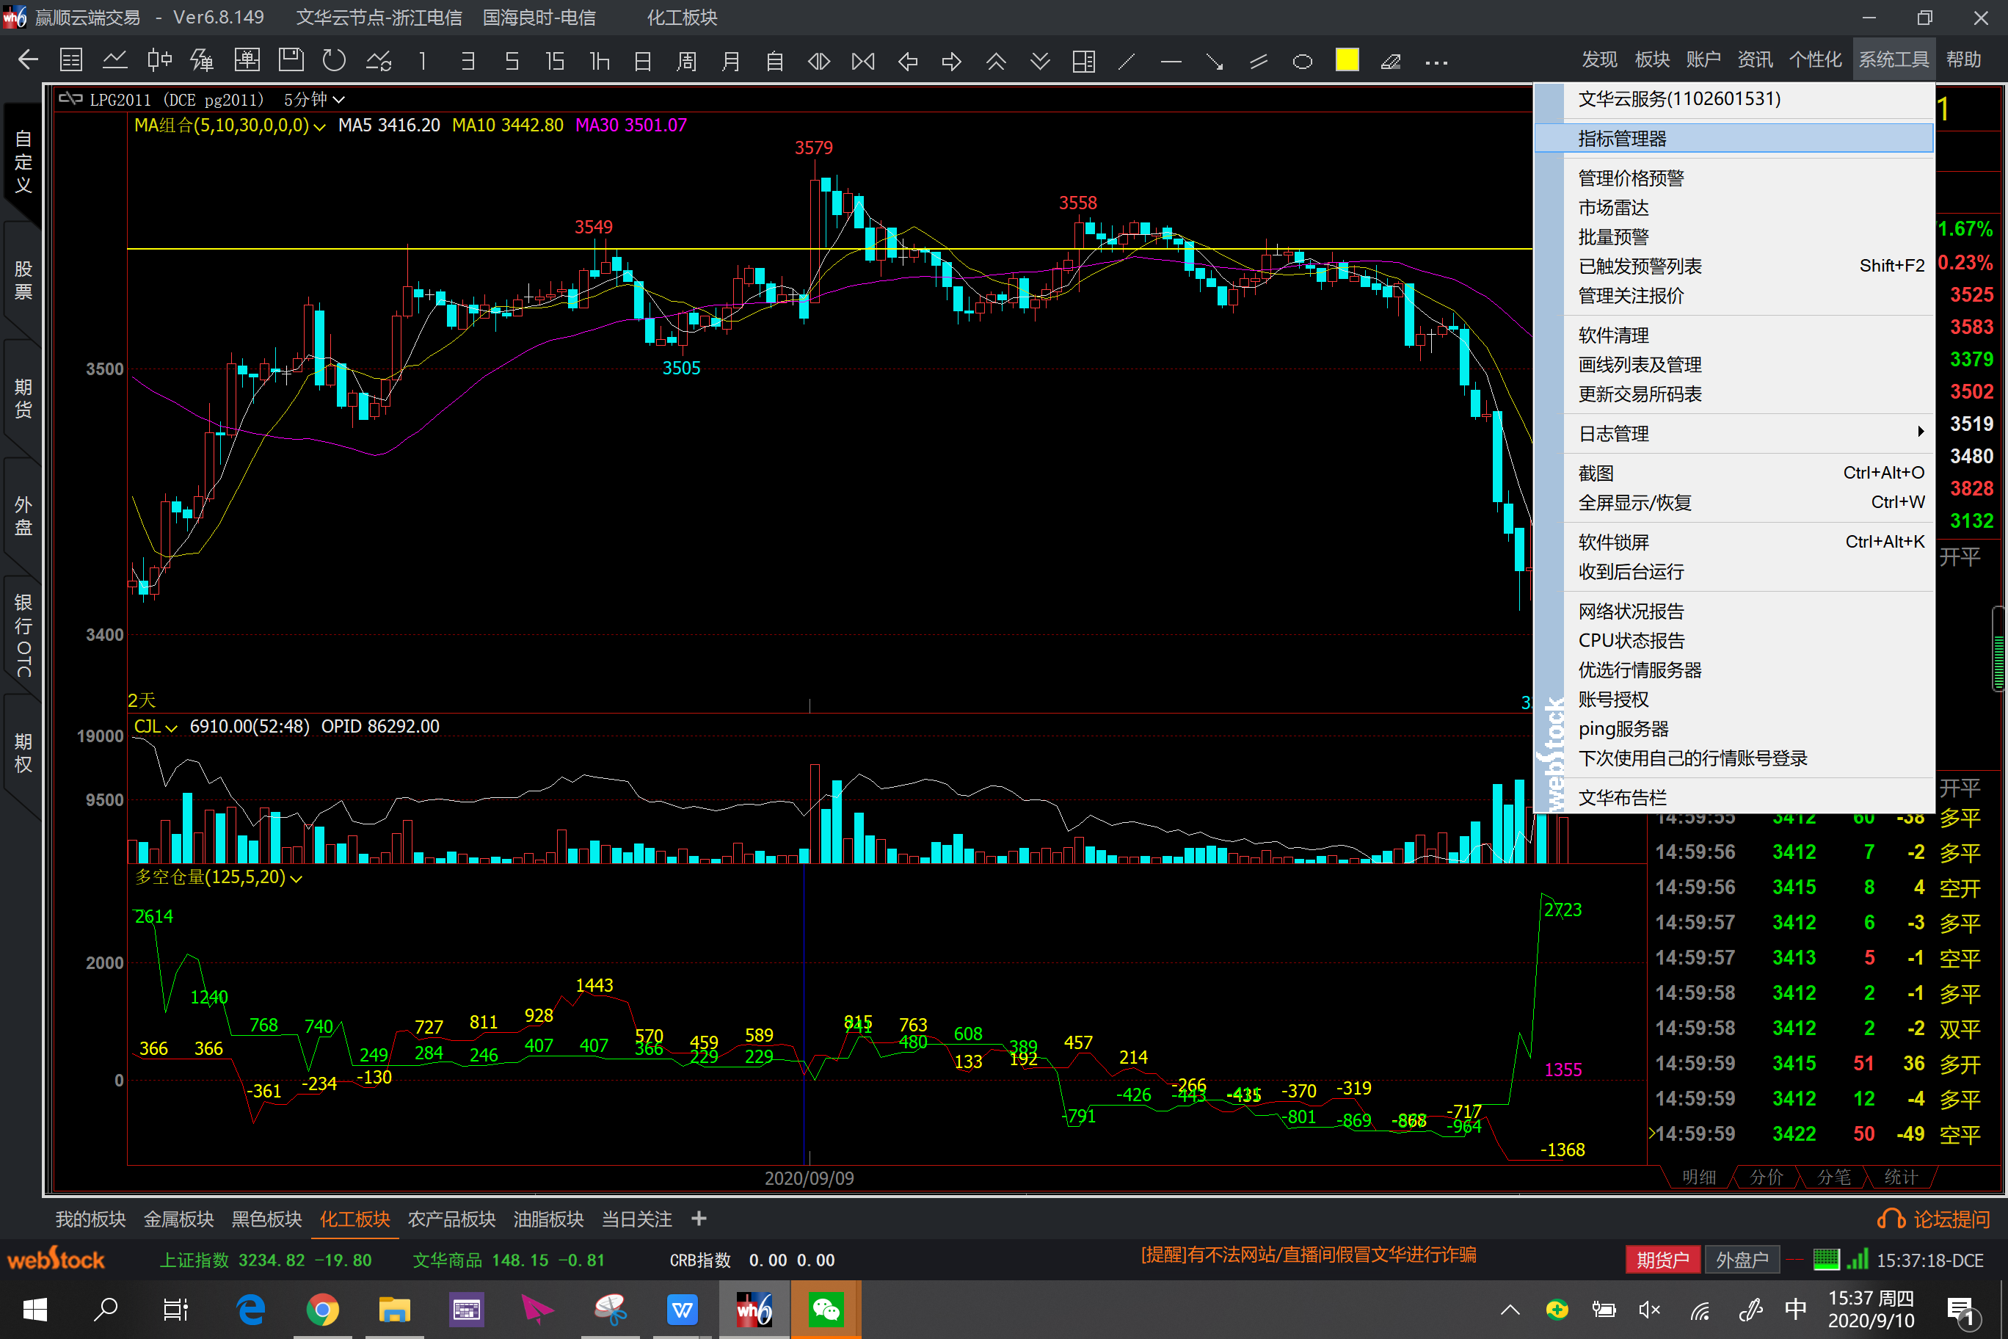Open 期权 in left sidebar
This screenshot has height=1339, width=2008.
pos(23,752)
